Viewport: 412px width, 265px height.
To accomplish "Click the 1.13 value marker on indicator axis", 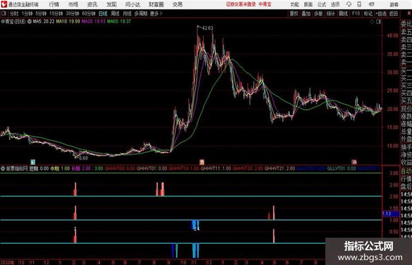I will coord(391,214).
